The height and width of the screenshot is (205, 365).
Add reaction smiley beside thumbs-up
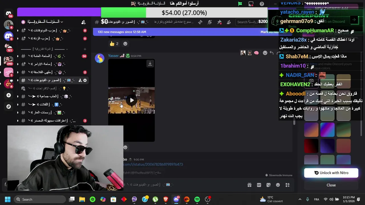click(125, 44)
